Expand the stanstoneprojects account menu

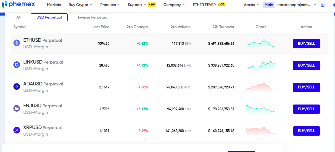point(296,5)
